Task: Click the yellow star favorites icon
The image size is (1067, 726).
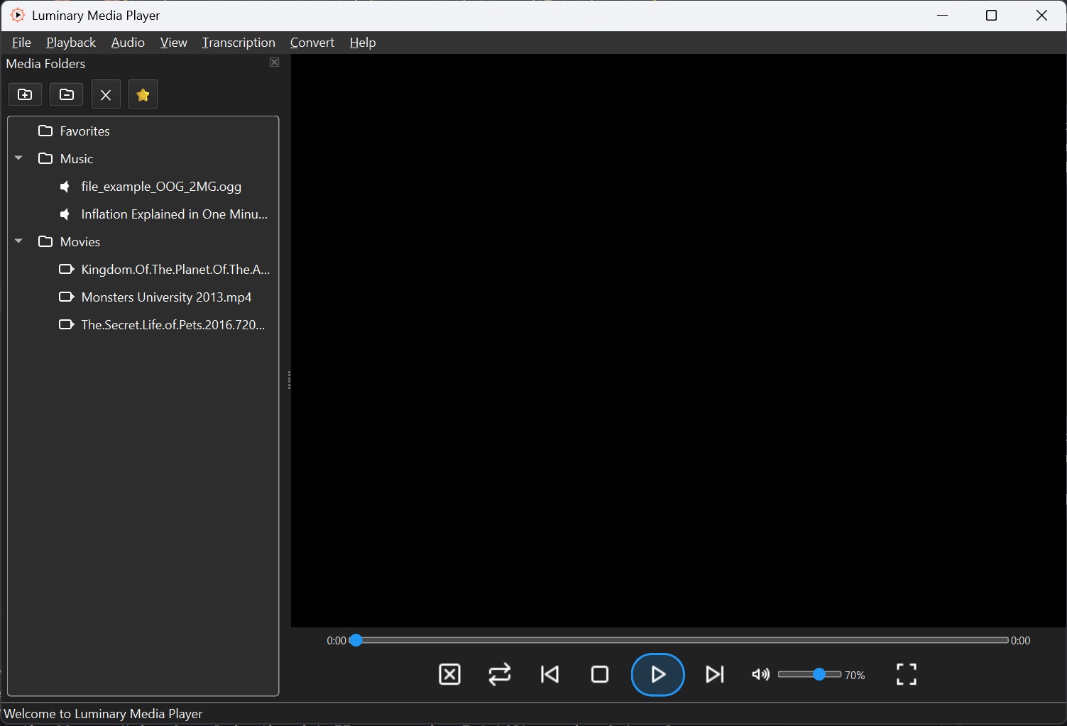Action: [143, 94]
